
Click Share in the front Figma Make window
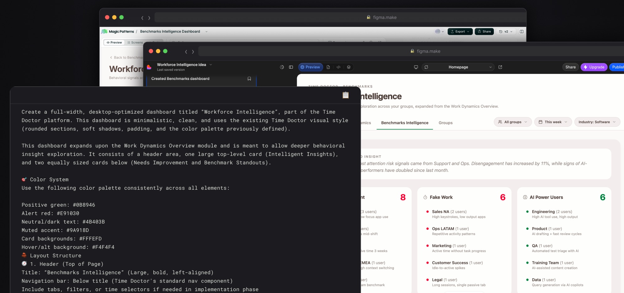[x=570, y=67]
